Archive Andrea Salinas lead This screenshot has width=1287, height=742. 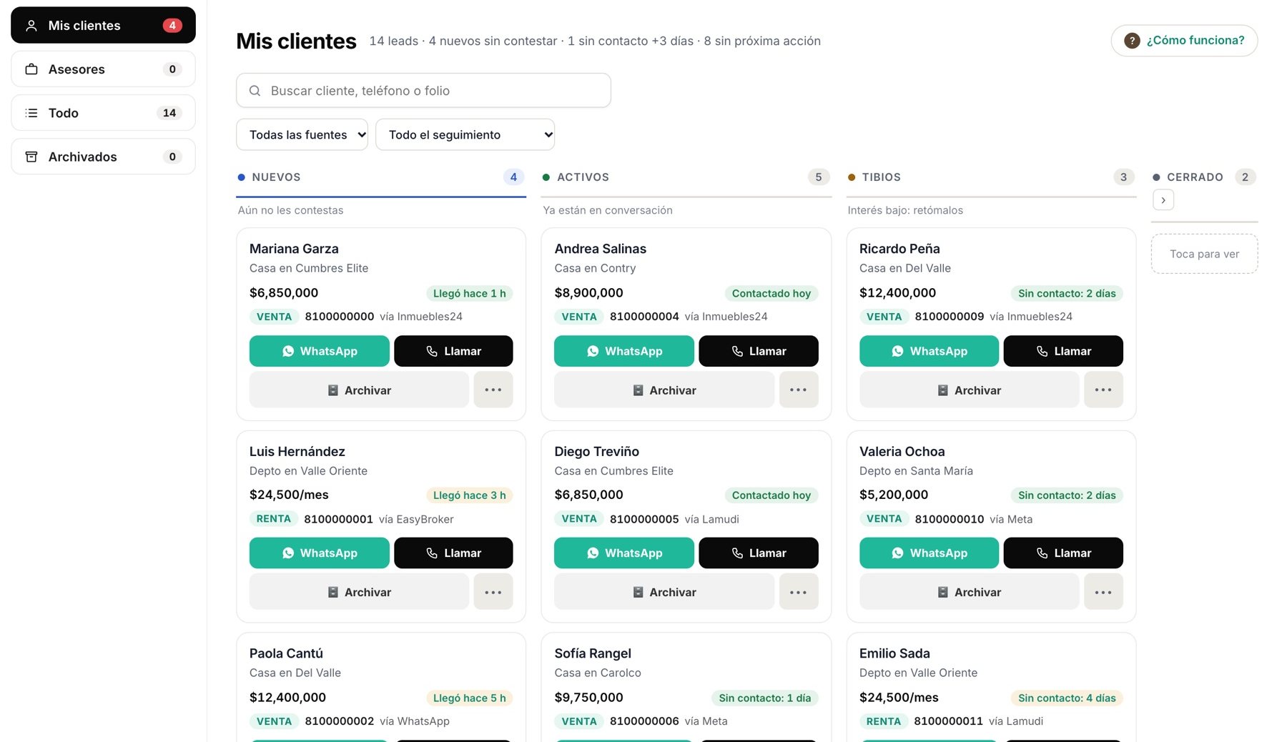tap(664, 390)
